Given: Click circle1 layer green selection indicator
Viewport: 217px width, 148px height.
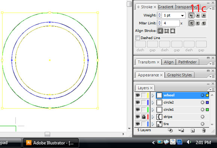Looking at the screenshot, I should coord(207,110).
